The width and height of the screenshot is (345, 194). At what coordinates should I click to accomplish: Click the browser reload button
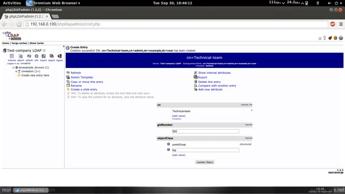19,24
